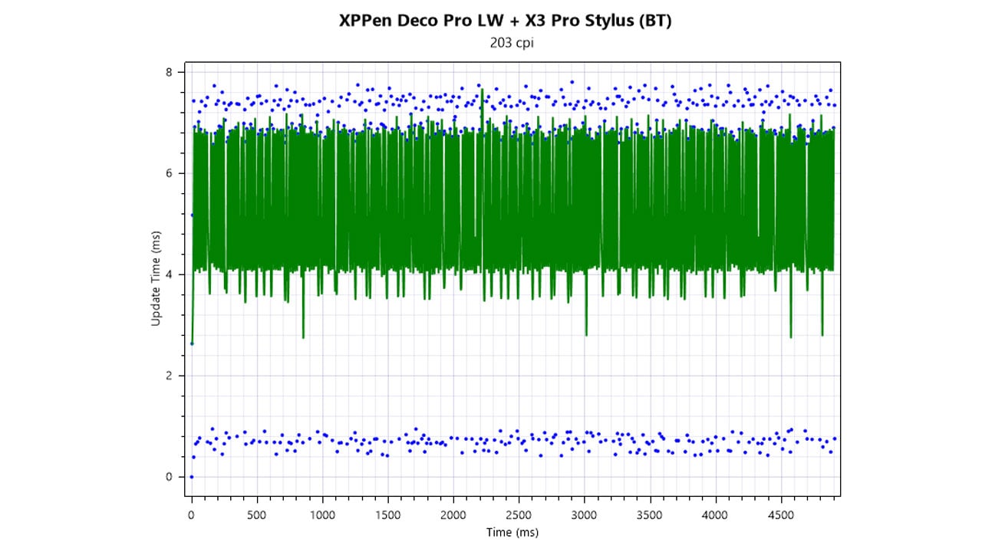
Task: Click the y-axis tick label 6
Action: coord(170,173)
